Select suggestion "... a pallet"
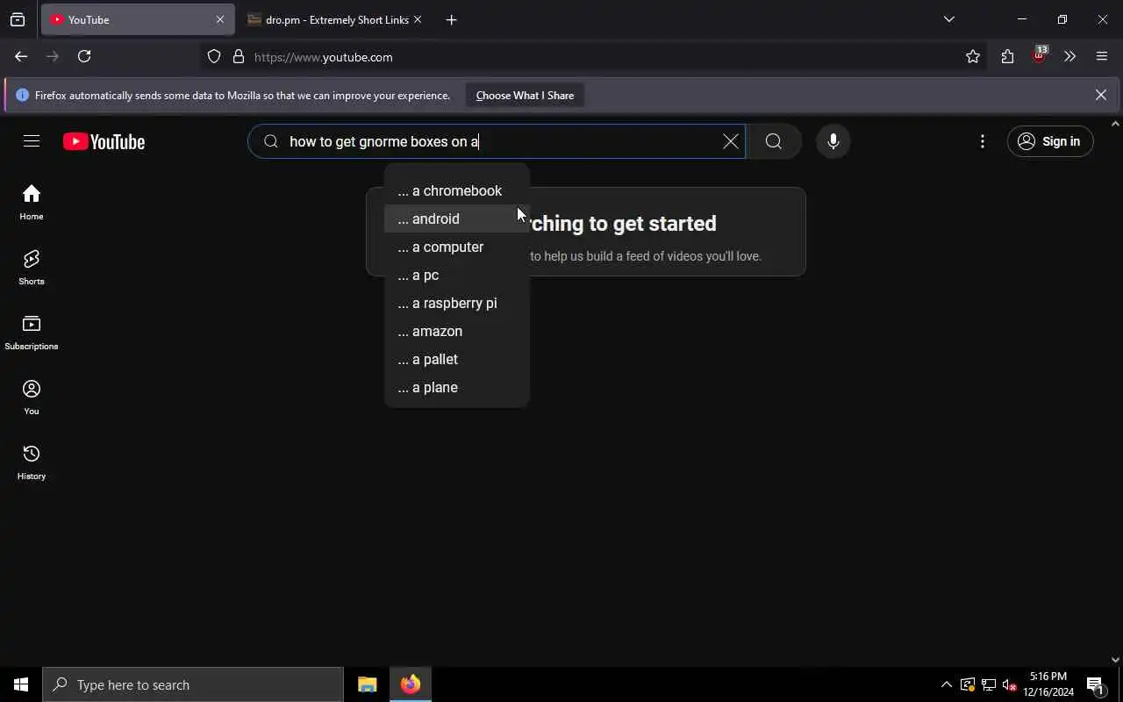Screen dimensions: 1123x702 [456, 359]
